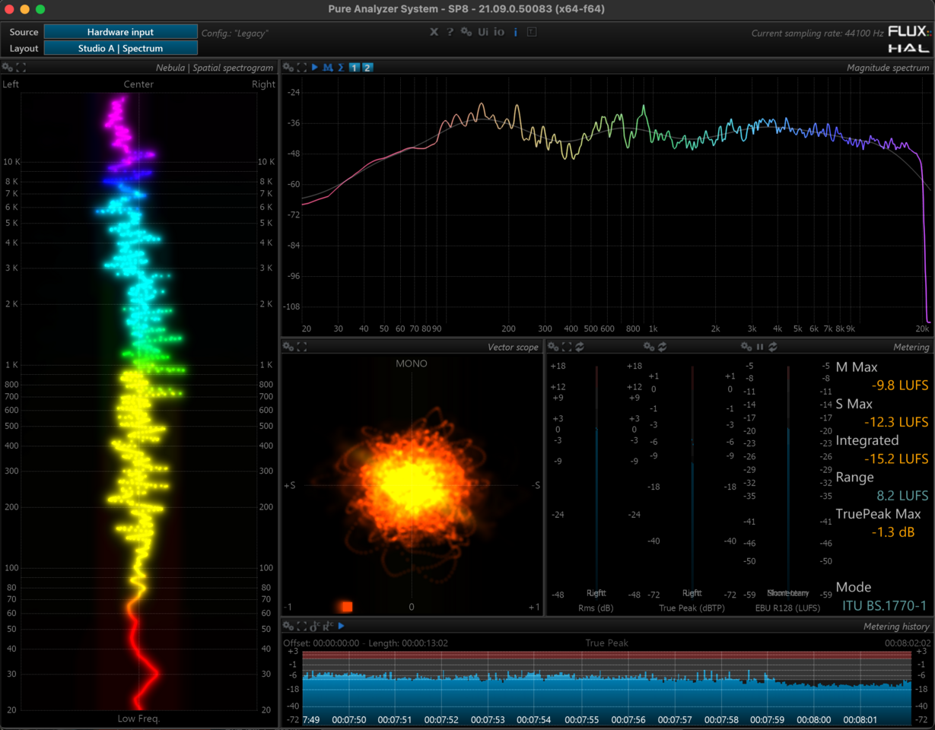Open global settings gears in top toolbar
Viewport: 935px width, 730px height.
pos(466,32)
